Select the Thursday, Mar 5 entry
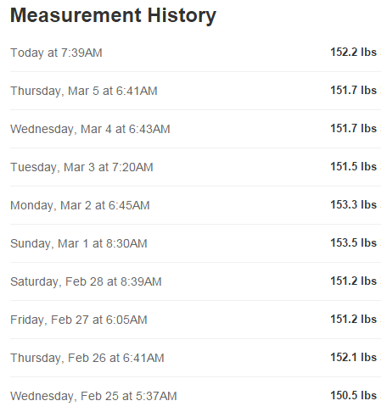Viewport: 387px width, 412px height. point(195,91)
